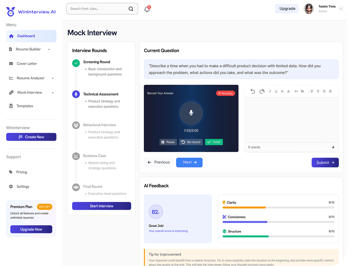Center-align the text in the answer editor

pos(318,91)
